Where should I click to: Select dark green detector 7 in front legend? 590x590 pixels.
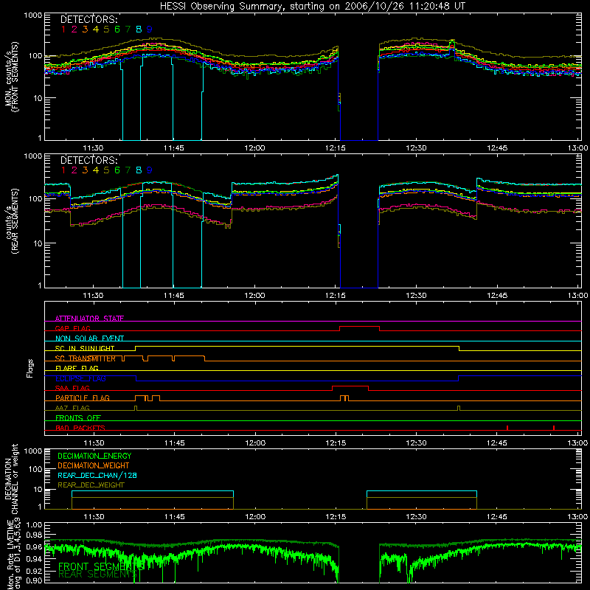pyautogui.click(x=128, y=29)
